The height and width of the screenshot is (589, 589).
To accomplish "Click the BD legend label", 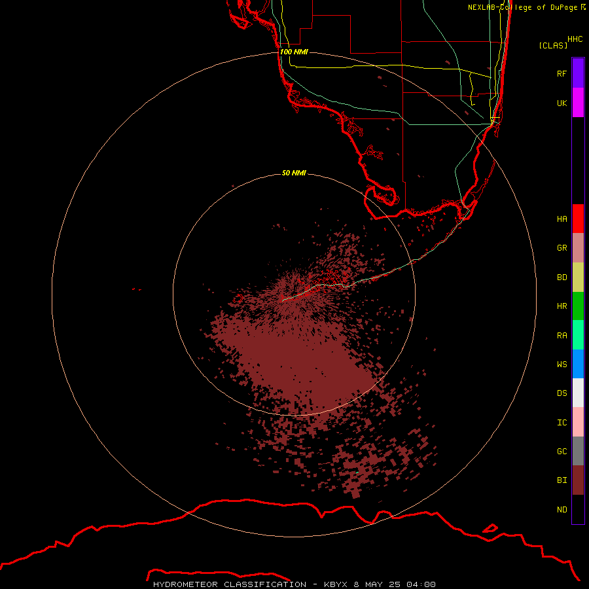I will (x=562, y=277).
